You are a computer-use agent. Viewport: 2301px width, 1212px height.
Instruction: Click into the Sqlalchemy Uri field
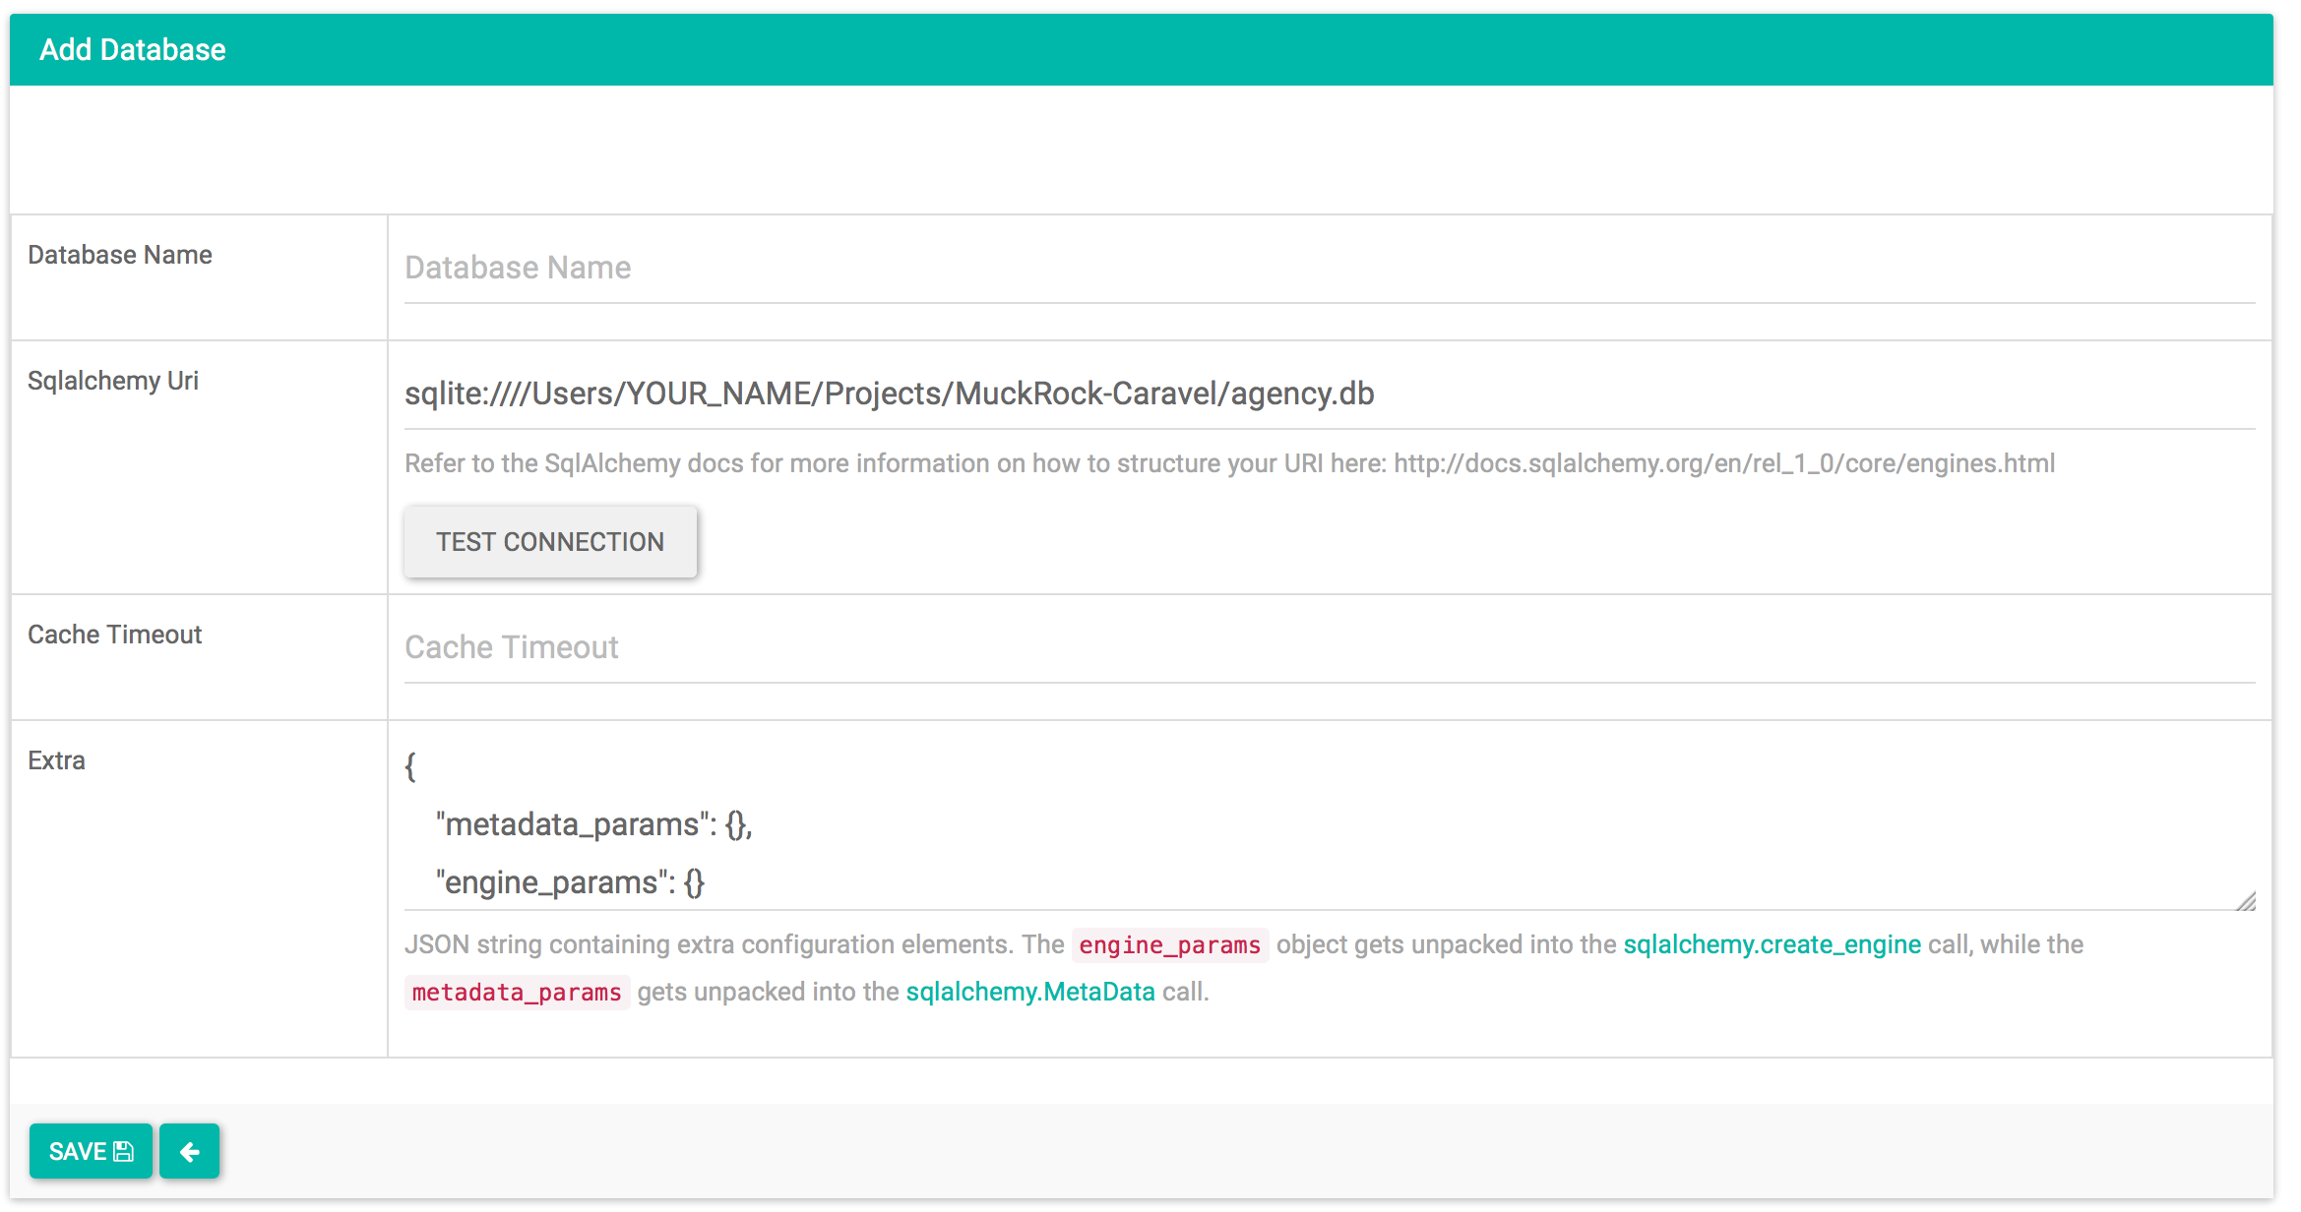1330,394
